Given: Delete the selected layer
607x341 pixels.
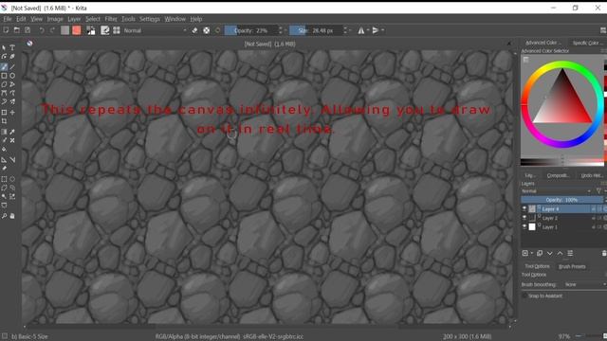Looking at the screenshot, I should [x=604, y=253].
